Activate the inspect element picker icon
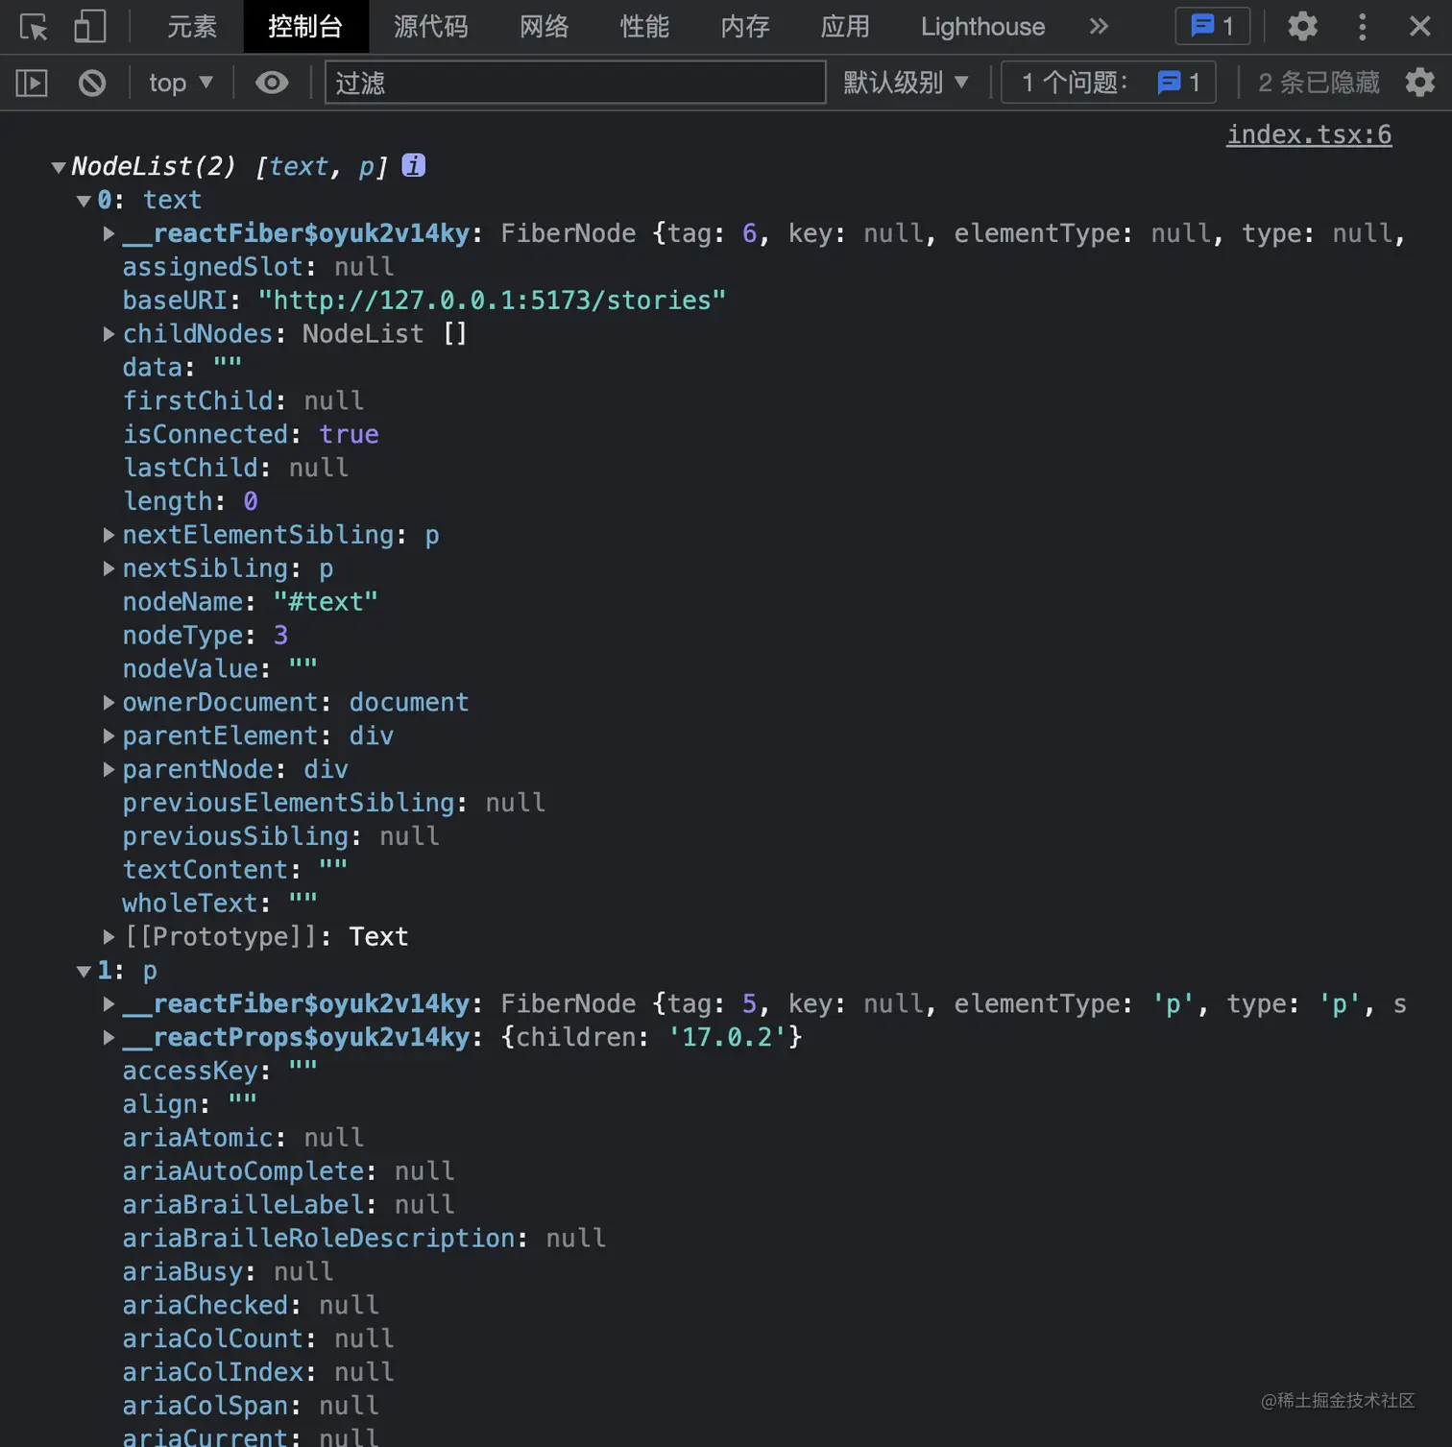1452x1447 pixels. coord(34,27)
